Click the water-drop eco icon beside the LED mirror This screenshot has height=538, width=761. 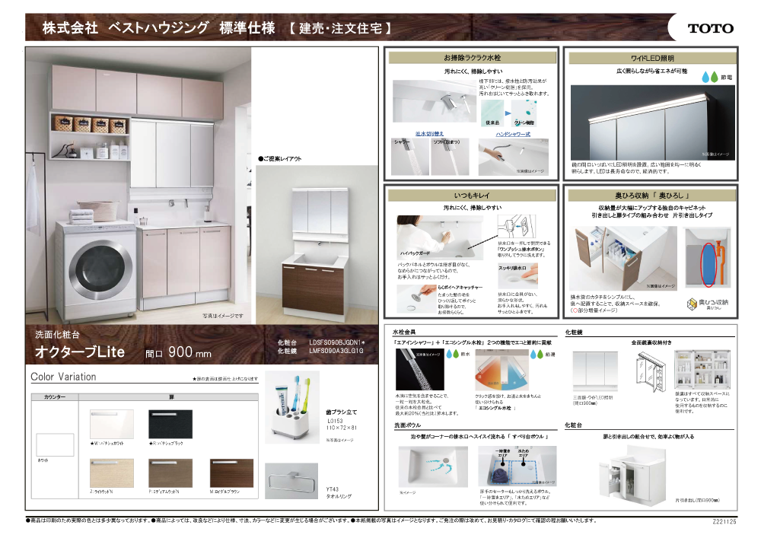tap(715, 77)
